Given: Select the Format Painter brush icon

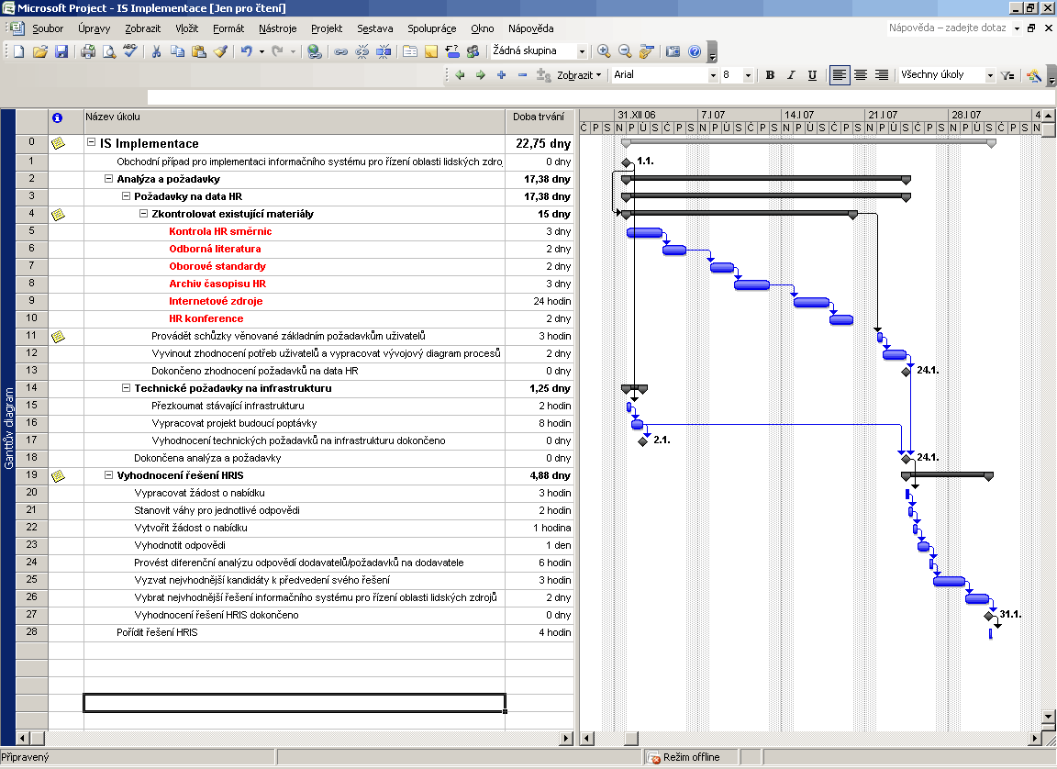Looking at the screenshot, I should coord(220,51).
